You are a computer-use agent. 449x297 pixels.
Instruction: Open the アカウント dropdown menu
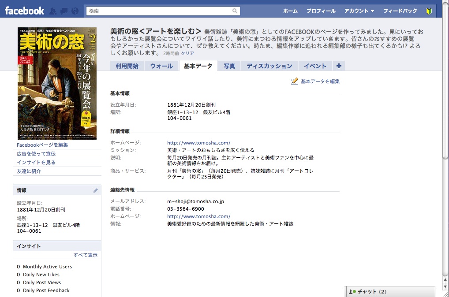coord(359,11)
